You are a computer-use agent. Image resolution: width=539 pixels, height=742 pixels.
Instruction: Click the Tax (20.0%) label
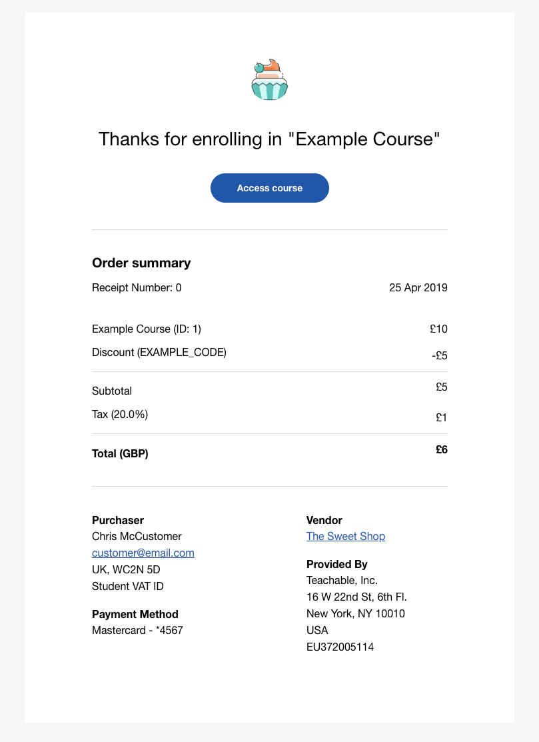click(120, 415)
